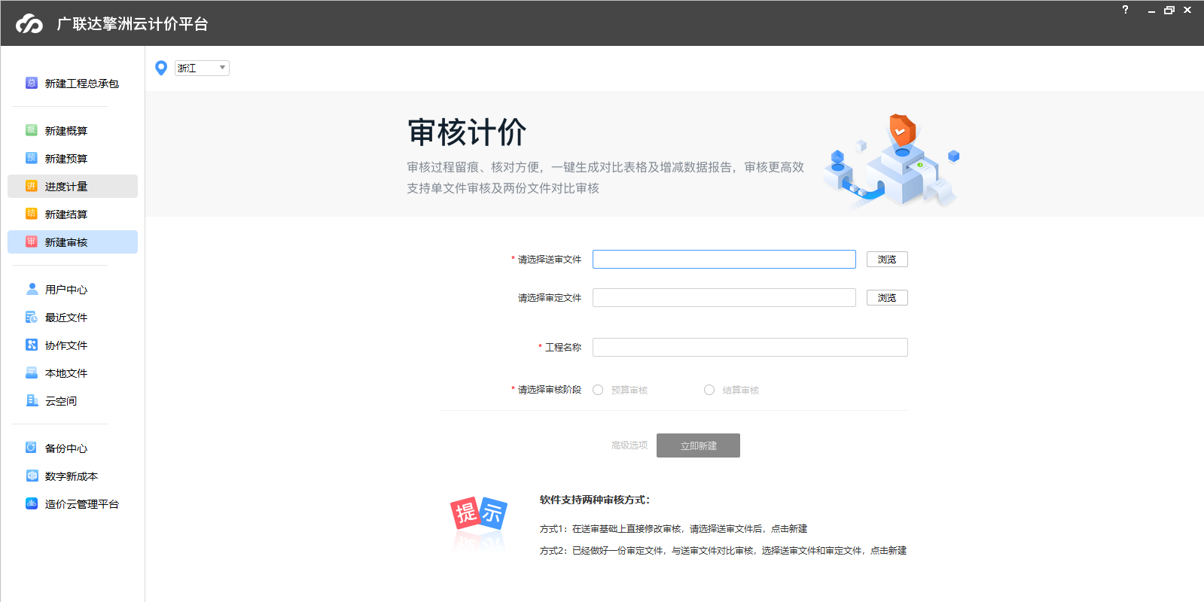Select the 结算审核 radio button
1204x602 pixels.
tap(709, 390)
